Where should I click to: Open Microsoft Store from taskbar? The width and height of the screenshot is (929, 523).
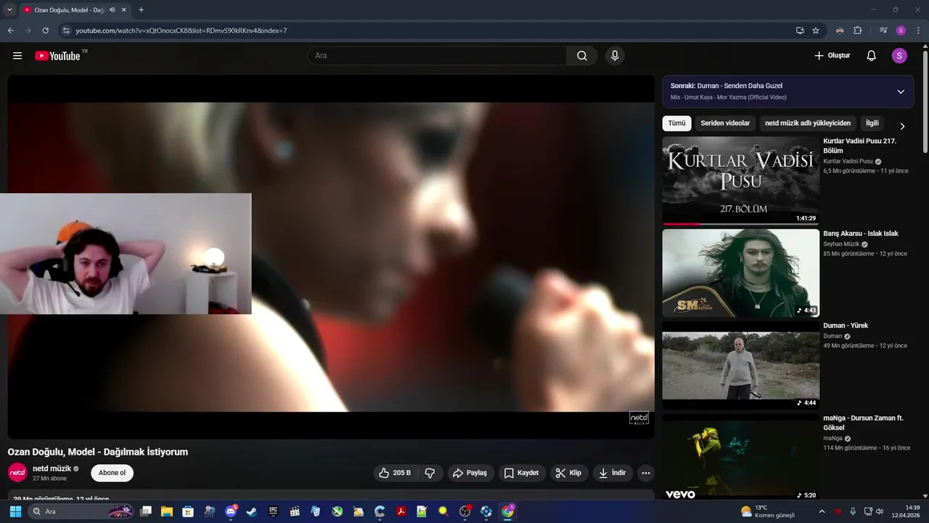pyautogui.click(x=188, y=511)
